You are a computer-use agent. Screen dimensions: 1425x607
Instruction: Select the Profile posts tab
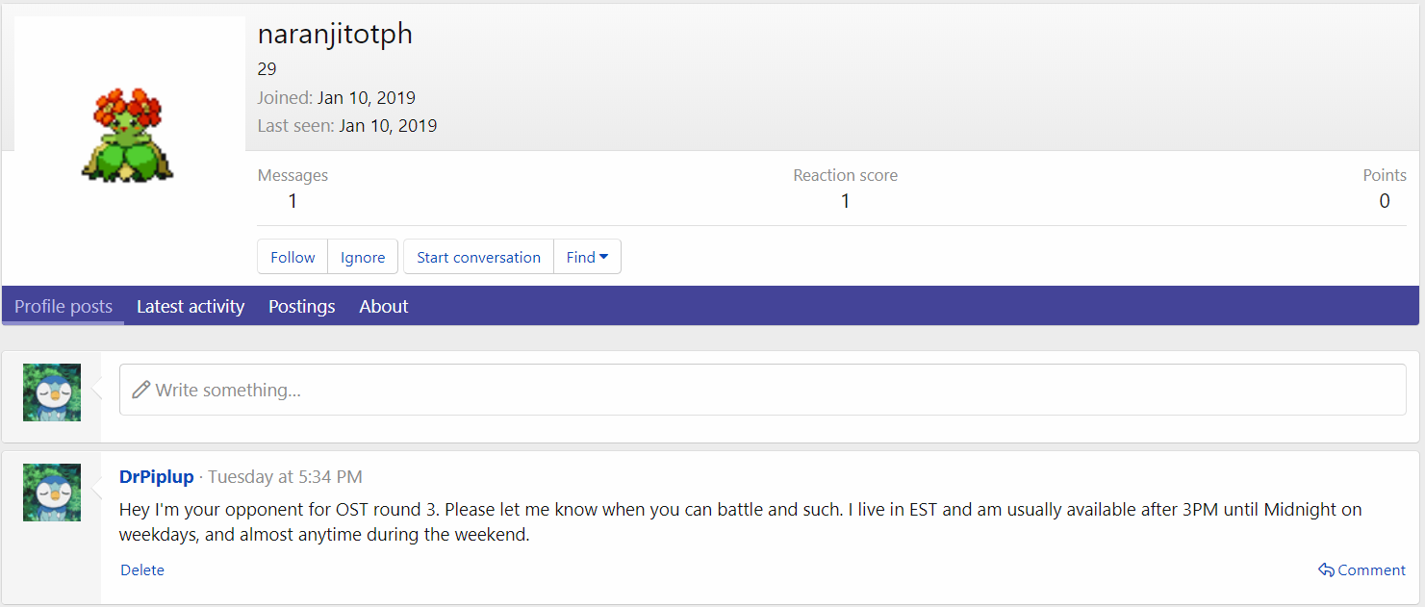pos(64,307)
